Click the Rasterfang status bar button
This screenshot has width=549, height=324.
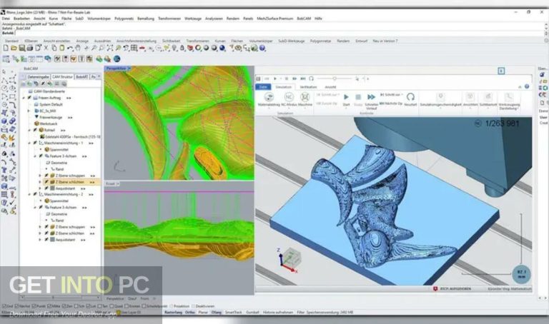pos(171,313)
